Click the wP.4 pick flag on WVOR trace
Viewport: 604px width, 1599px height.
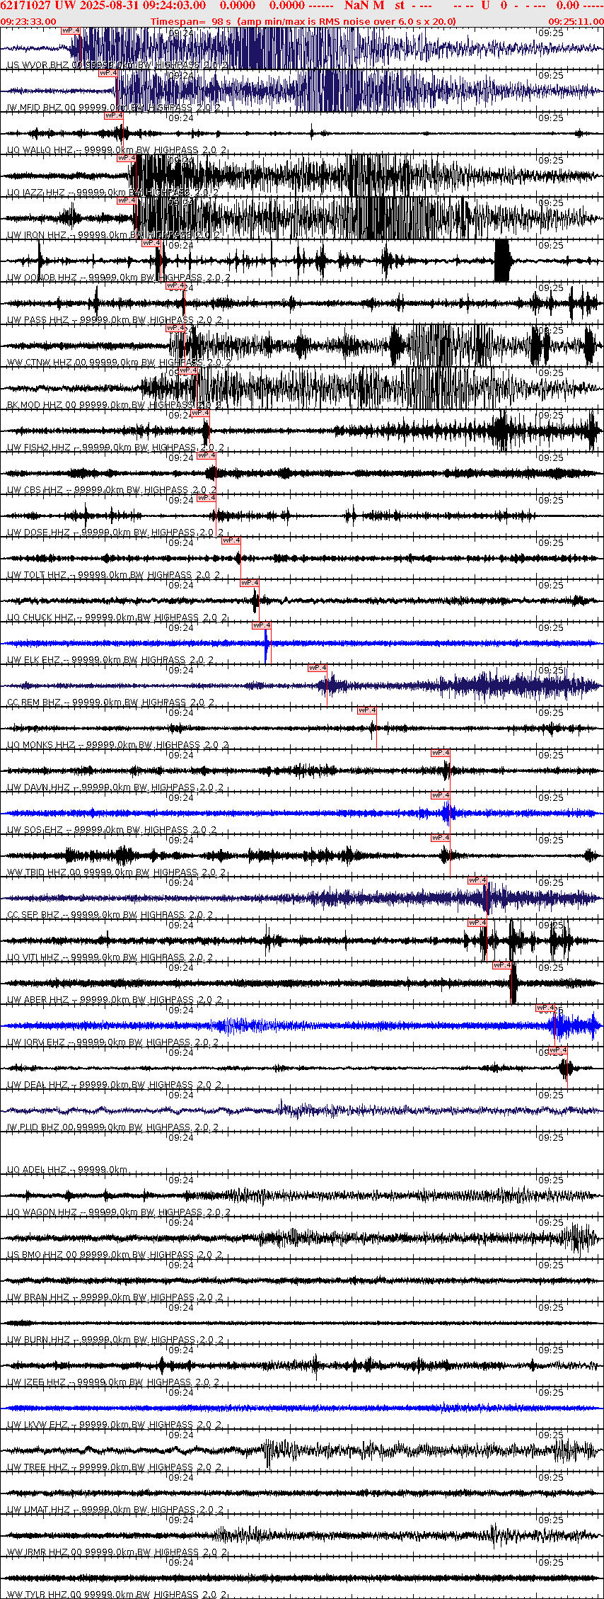tap(70, 30)
